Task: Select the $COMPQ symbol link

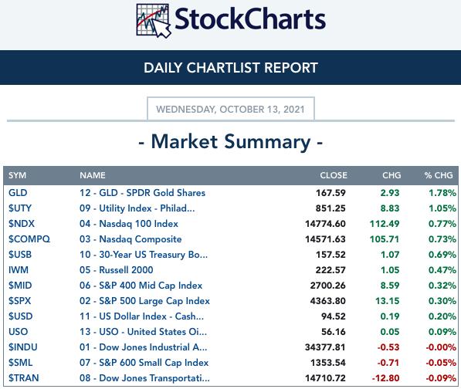Action: point(29,239)
